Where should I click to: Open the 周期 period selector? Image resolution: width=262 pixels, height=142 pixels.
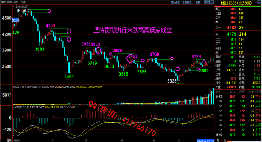point(198,2)
